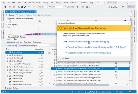138x94 pixels.
Task: Click the navigate Backward arrow icon
Action: (5, 7)
